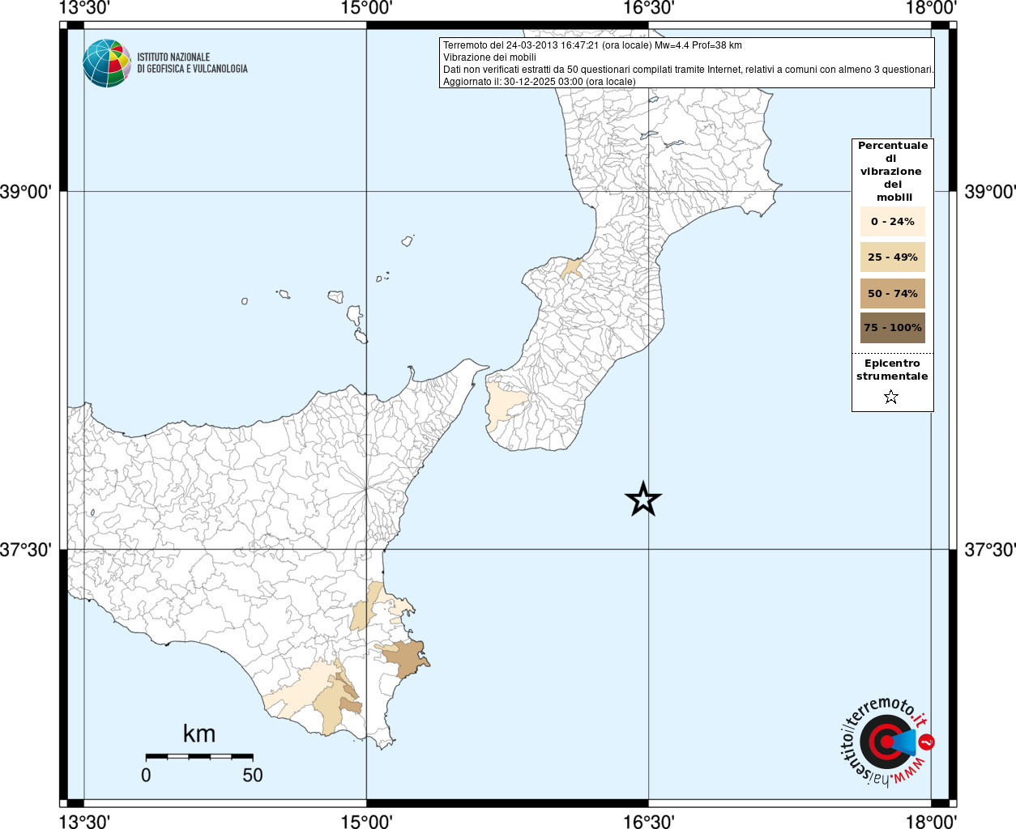Click the epicenter star in the sea

point(643,500)
